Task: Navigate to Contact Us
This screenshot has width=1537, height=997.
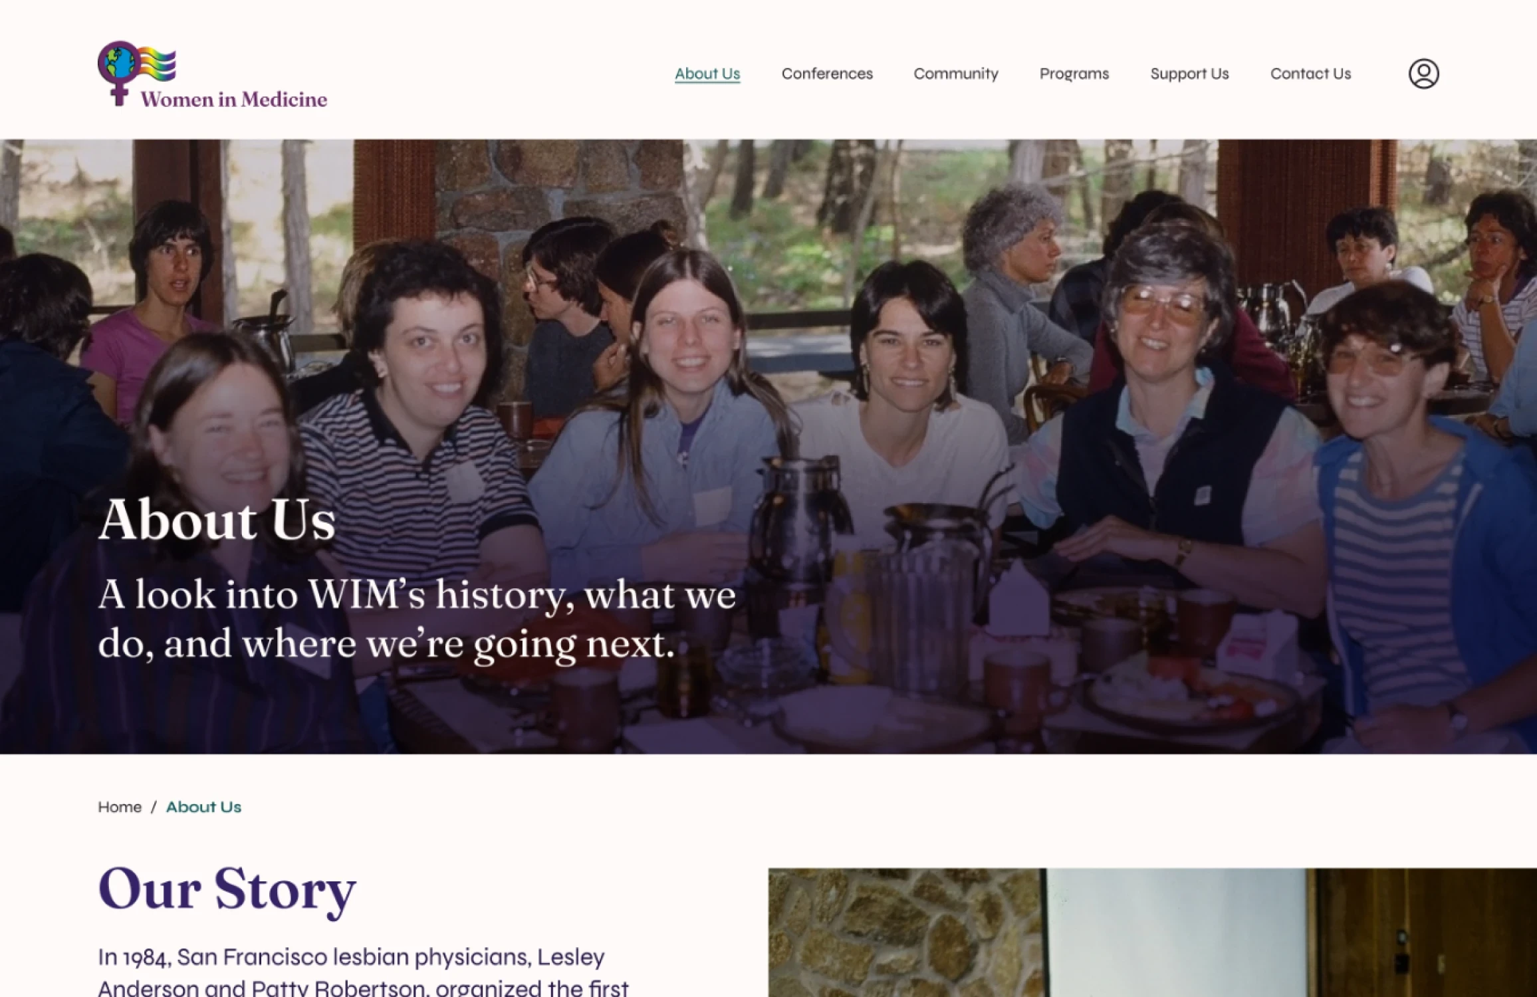Action: (x=1310, y=74)
